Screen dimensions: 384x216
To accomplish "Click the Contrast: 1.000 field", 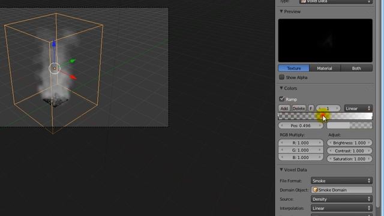I will pos(349,151).
